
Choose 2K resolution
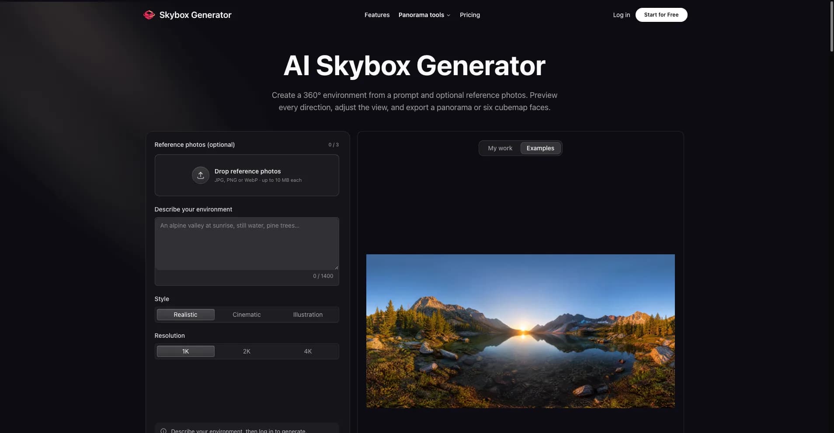click(x=247, y=351)
